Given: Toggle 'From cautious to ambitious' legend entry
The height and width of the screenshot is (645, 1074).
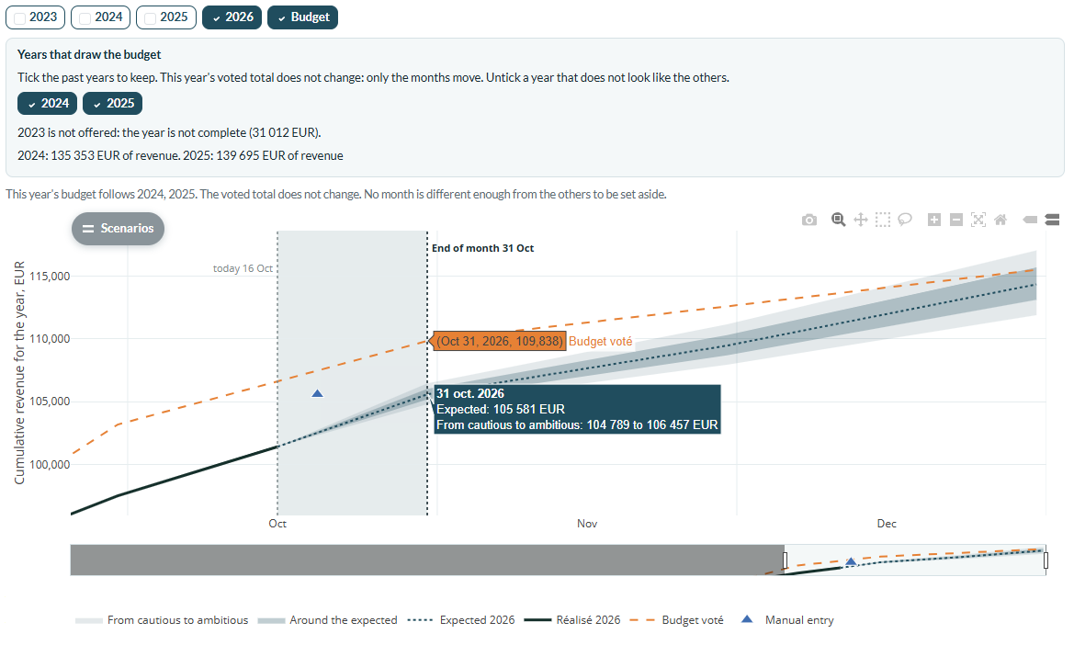Looking at the screenshot, I should pos(162,619).
